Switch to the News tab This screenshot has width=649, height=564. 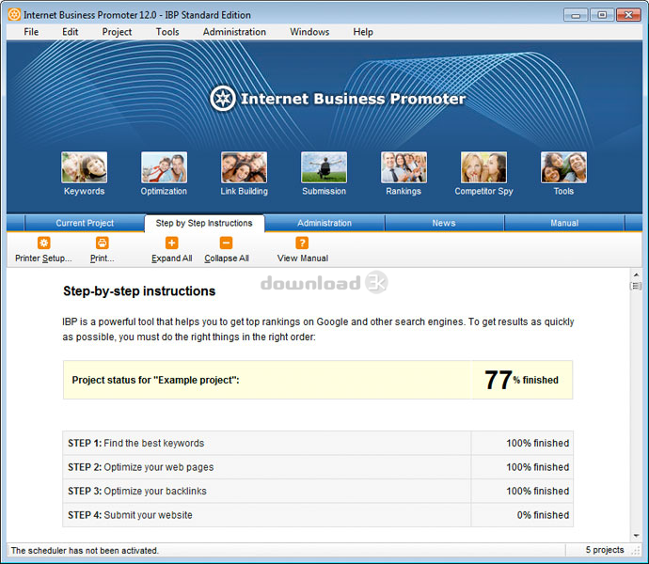pyautogui.click(x=444, y=223)
